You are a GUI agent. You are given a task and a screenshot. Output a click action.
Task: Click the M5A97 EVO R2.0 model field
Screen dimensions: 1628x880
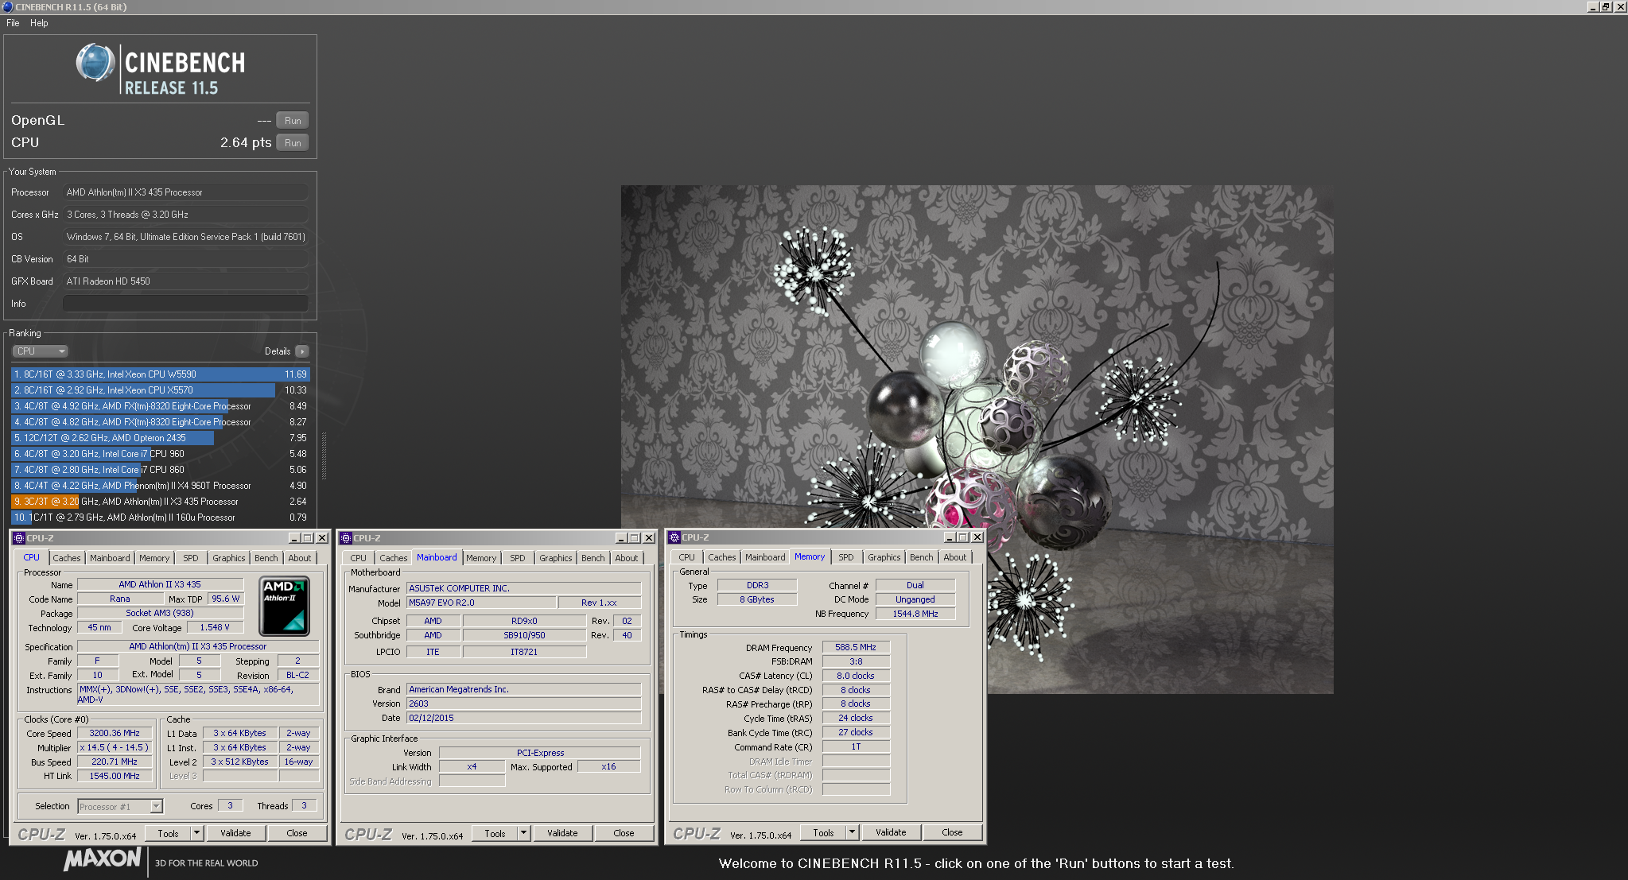tap(481, 603)
